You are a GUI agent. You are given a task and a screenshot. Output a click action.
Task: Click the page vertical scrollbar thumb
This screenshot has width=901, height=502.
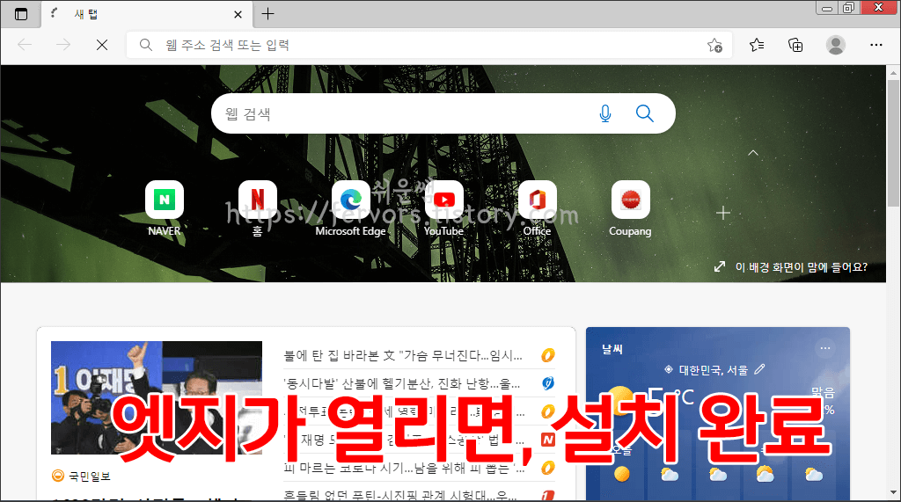click(893, 143)
